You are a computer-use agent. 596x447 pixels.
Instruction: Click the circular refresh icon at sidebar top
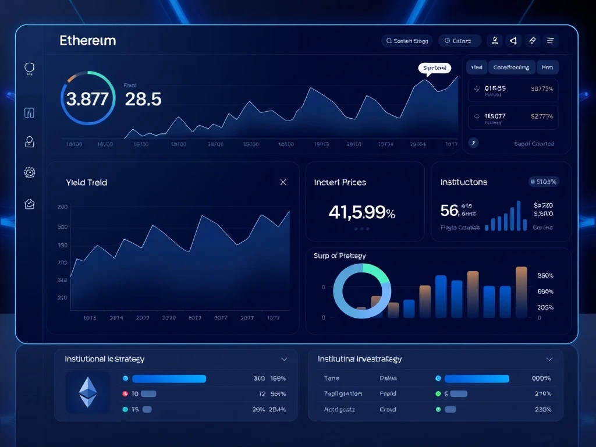pos(29,68)
